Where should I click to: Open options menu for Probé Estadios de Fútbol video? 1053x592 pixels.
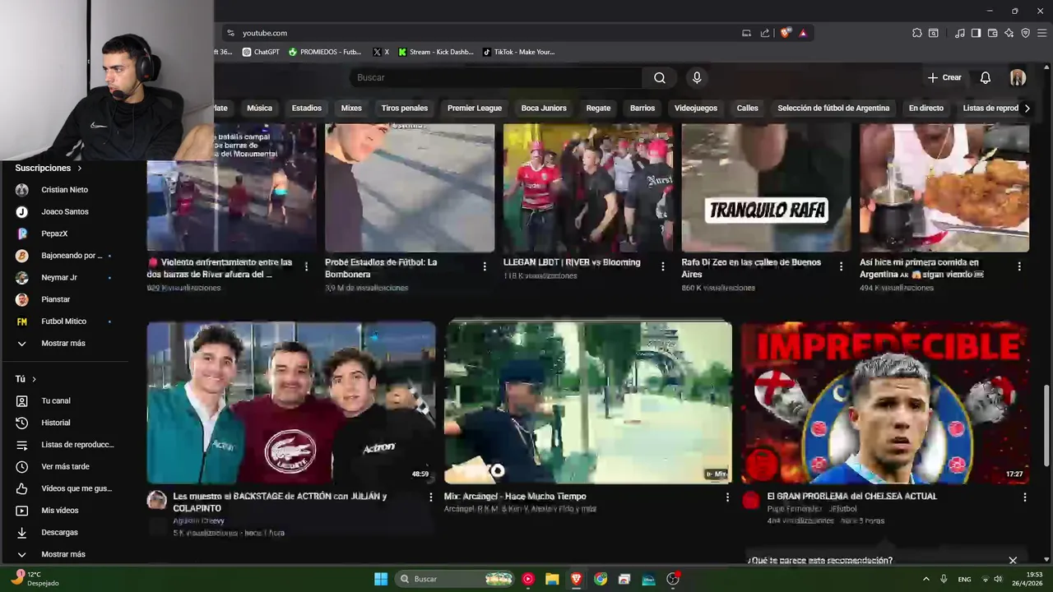[485, 266]
